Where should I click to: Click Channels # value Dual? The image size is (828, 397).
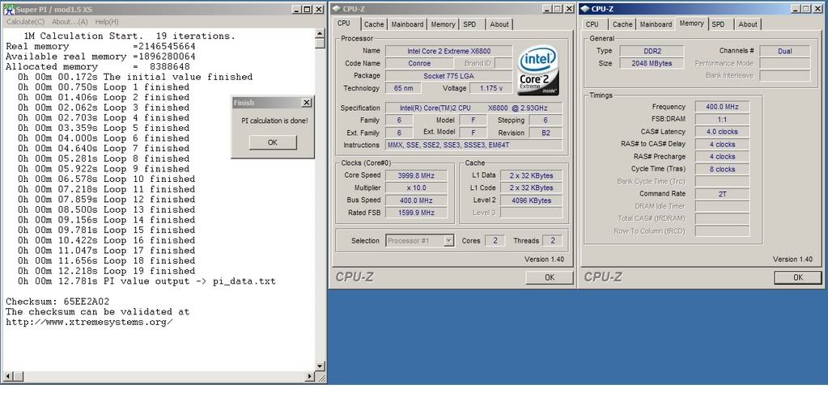click(x=785, y=51)
